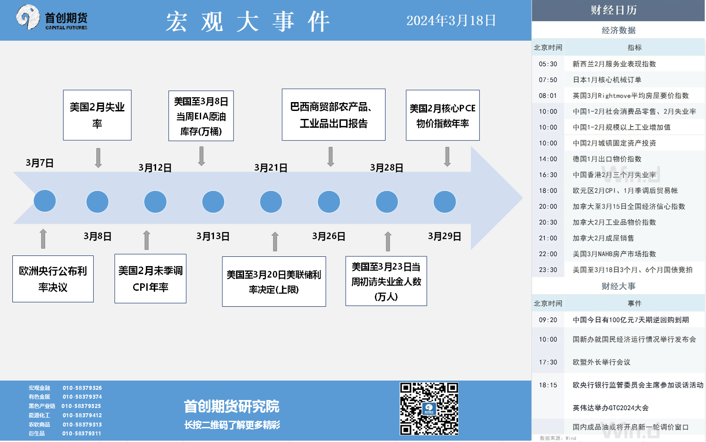The height and width of the screenshot is (442, 706).
Task: Click the 3月12日 date label
Action: click(155, 168)
